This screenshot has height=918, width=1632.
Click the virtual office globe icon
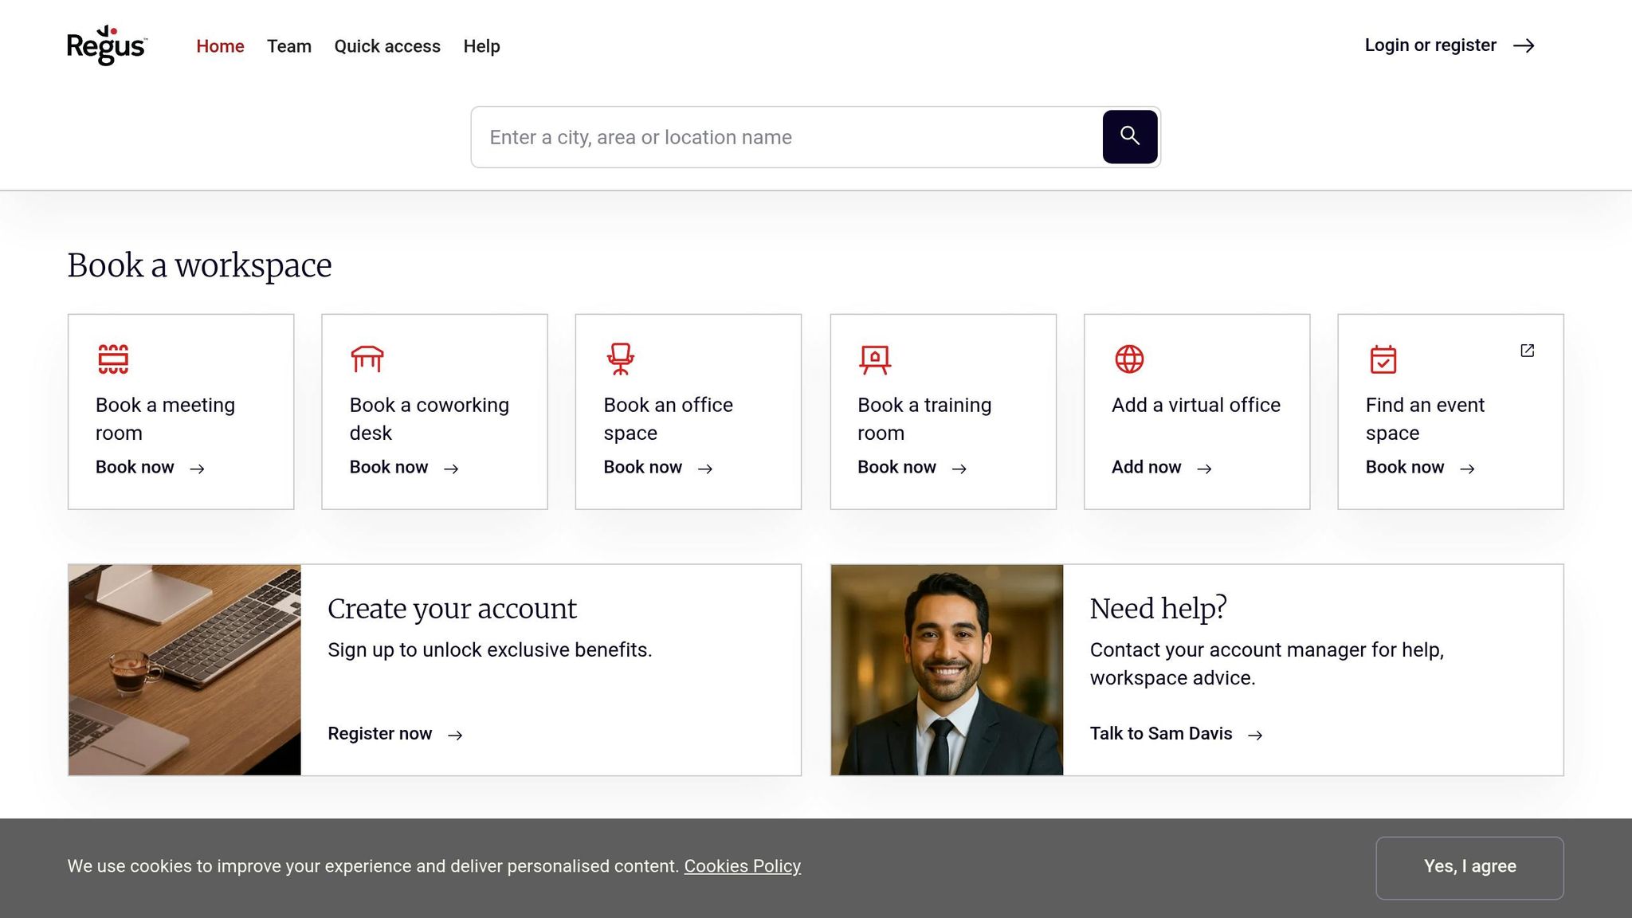tap(1129, 359)
